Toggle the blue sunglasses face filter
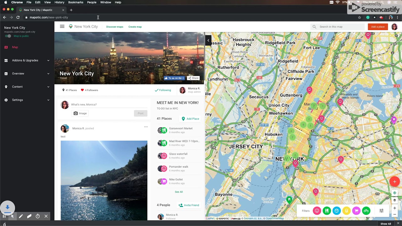The height and width of the screenshot is (226, 402). coord(337,211)
